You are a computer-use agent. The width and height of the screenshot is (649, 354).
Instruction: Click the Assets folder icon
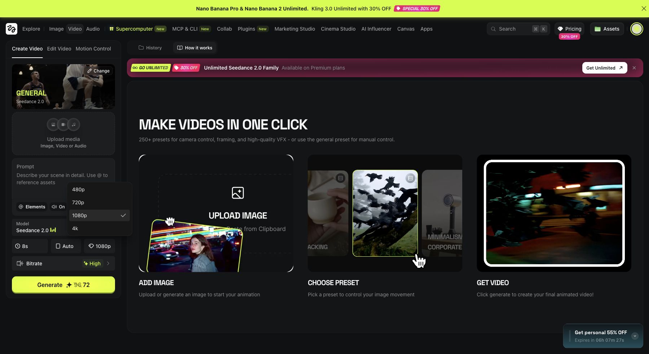[597, 29]
